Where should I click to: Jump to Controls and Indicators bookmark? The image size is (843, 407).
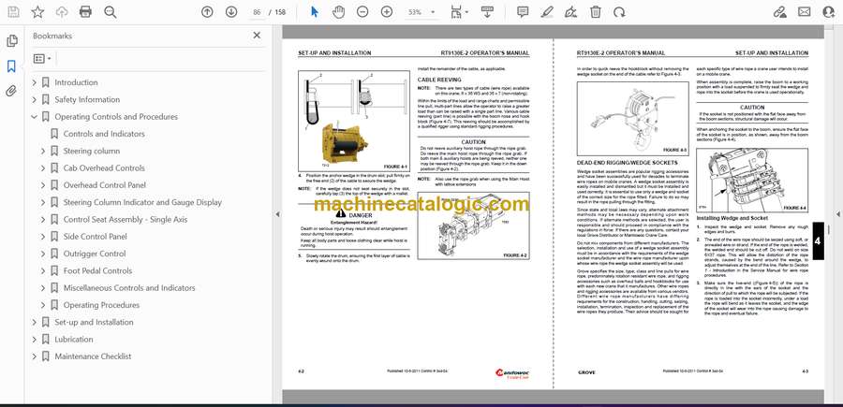103,134
